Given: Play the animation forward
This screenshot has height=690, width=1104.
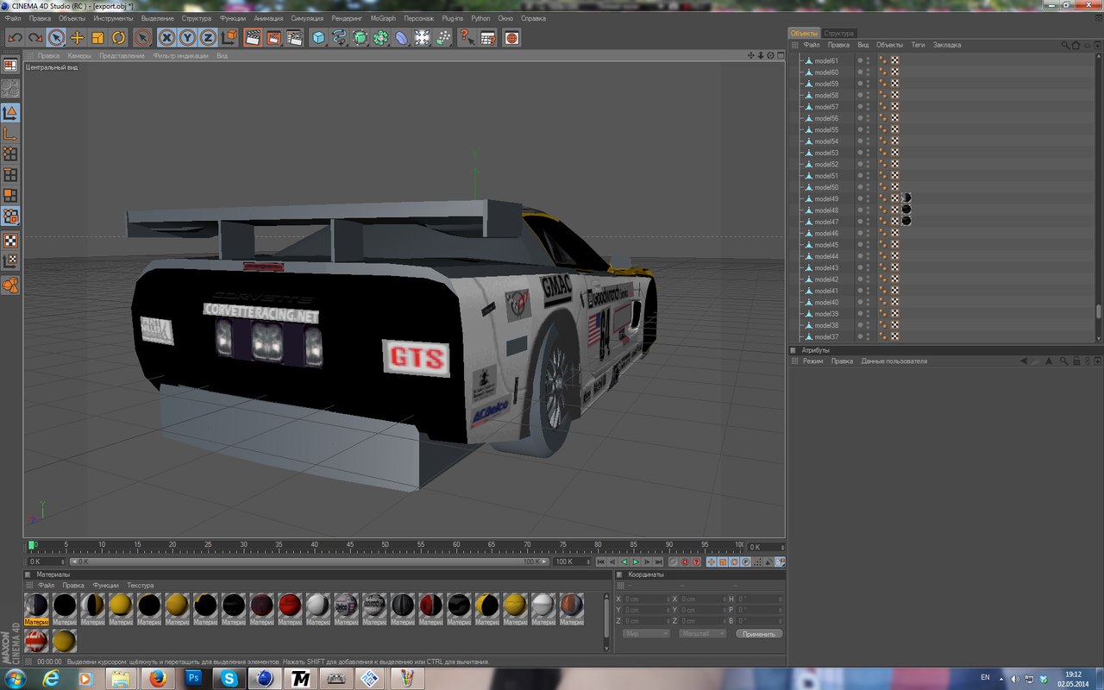Looking at the screenshot, I should pyautogui.click(x=636, y=561).
